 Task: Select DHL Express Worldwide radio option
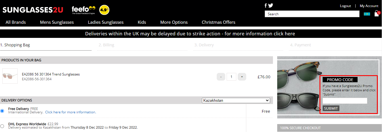pos(2,126)
